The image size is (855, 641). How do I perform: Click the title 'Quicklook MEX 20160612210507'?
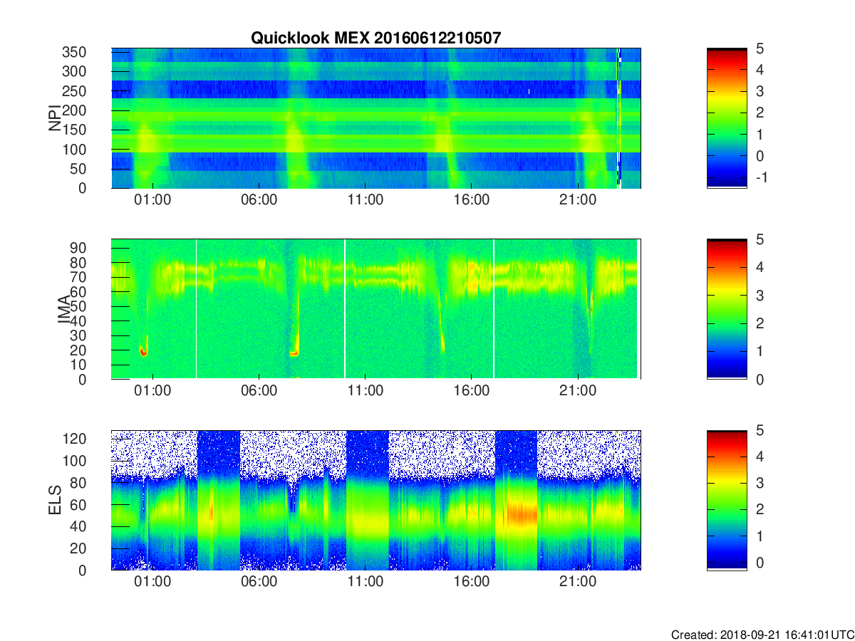click(x=377, y=38)
